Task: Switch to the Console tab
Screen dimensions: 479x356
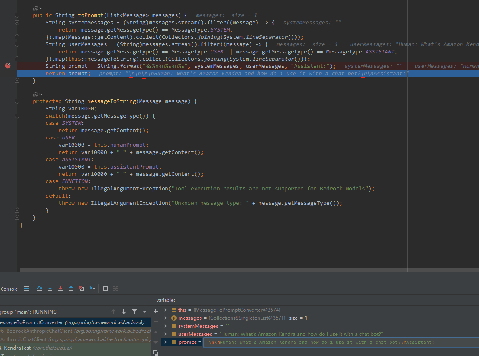Action: click(x=9, y=289)
